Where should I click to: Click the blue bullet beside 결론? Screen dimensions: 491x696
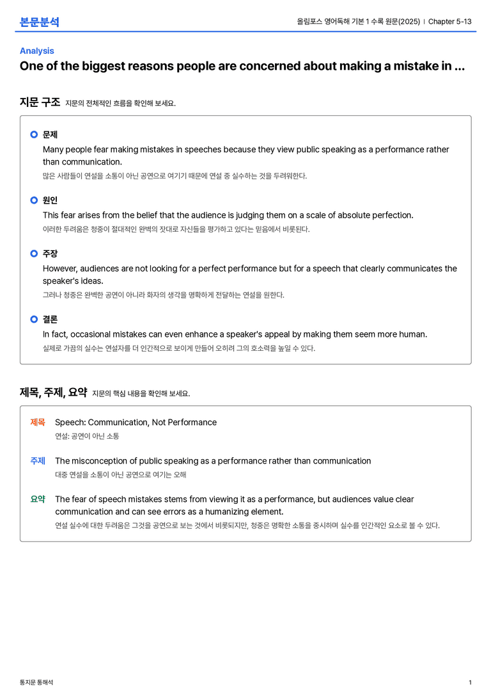34,319
